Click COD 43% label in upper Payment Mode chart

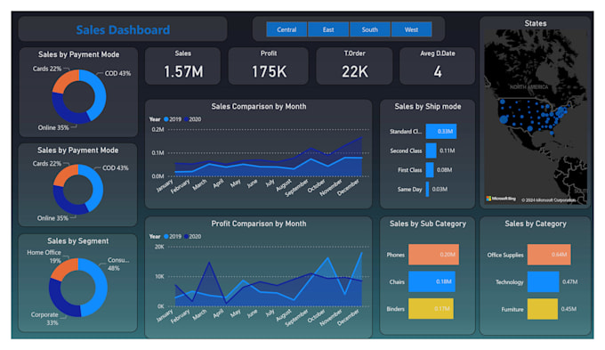[x=117, y=73]
